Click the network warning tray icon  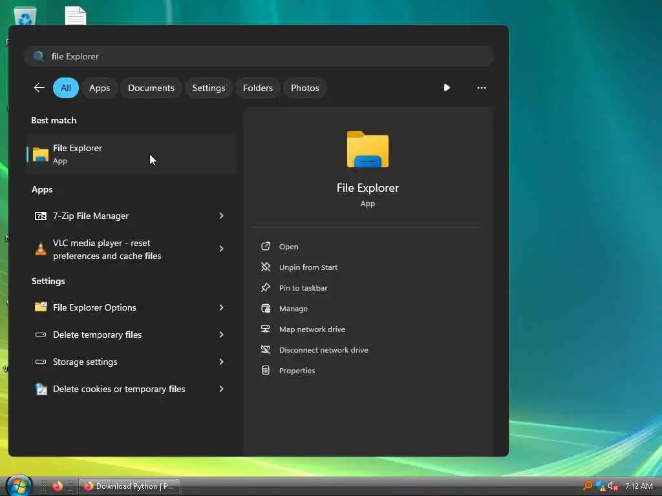point(601,486)
